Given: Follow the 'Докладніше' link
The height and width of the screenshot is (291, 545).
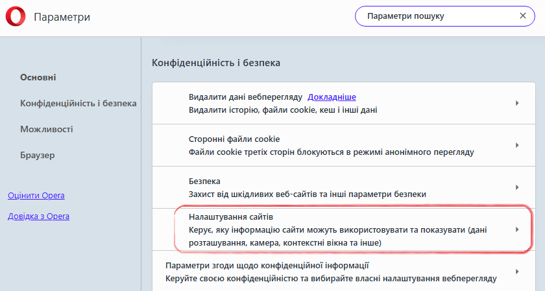Looking at the screenshot, I should 332,97.
